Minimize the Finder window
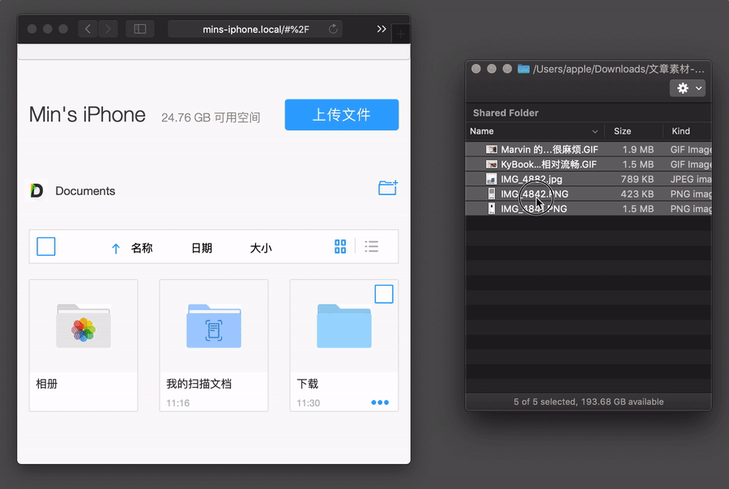Viewport: 729px width, 489px height. click(x=492, y=69)
